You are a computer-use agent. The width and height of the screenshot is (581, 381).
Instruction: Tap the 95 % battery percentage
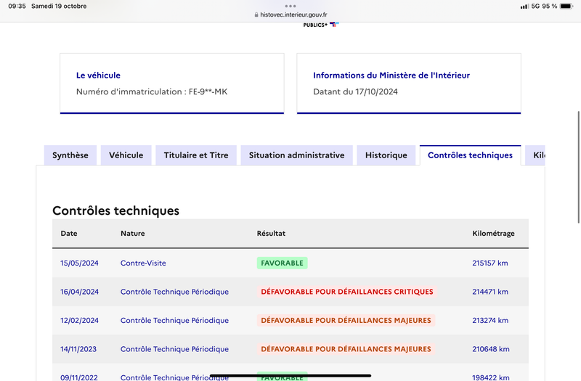[x=550, y=7]
